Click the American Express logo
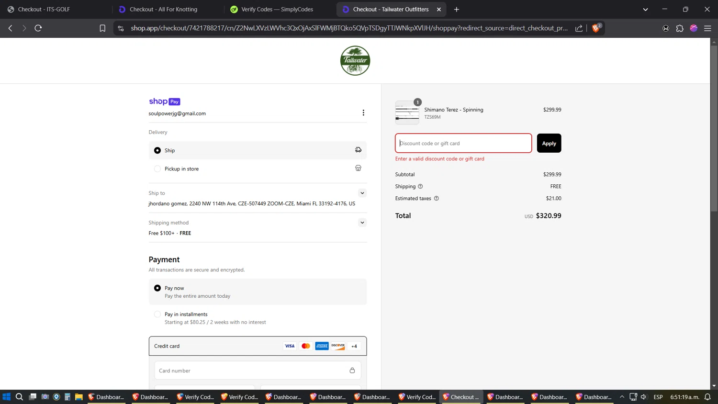The width and height of the screenshot is (718, 404). [322, 346]
